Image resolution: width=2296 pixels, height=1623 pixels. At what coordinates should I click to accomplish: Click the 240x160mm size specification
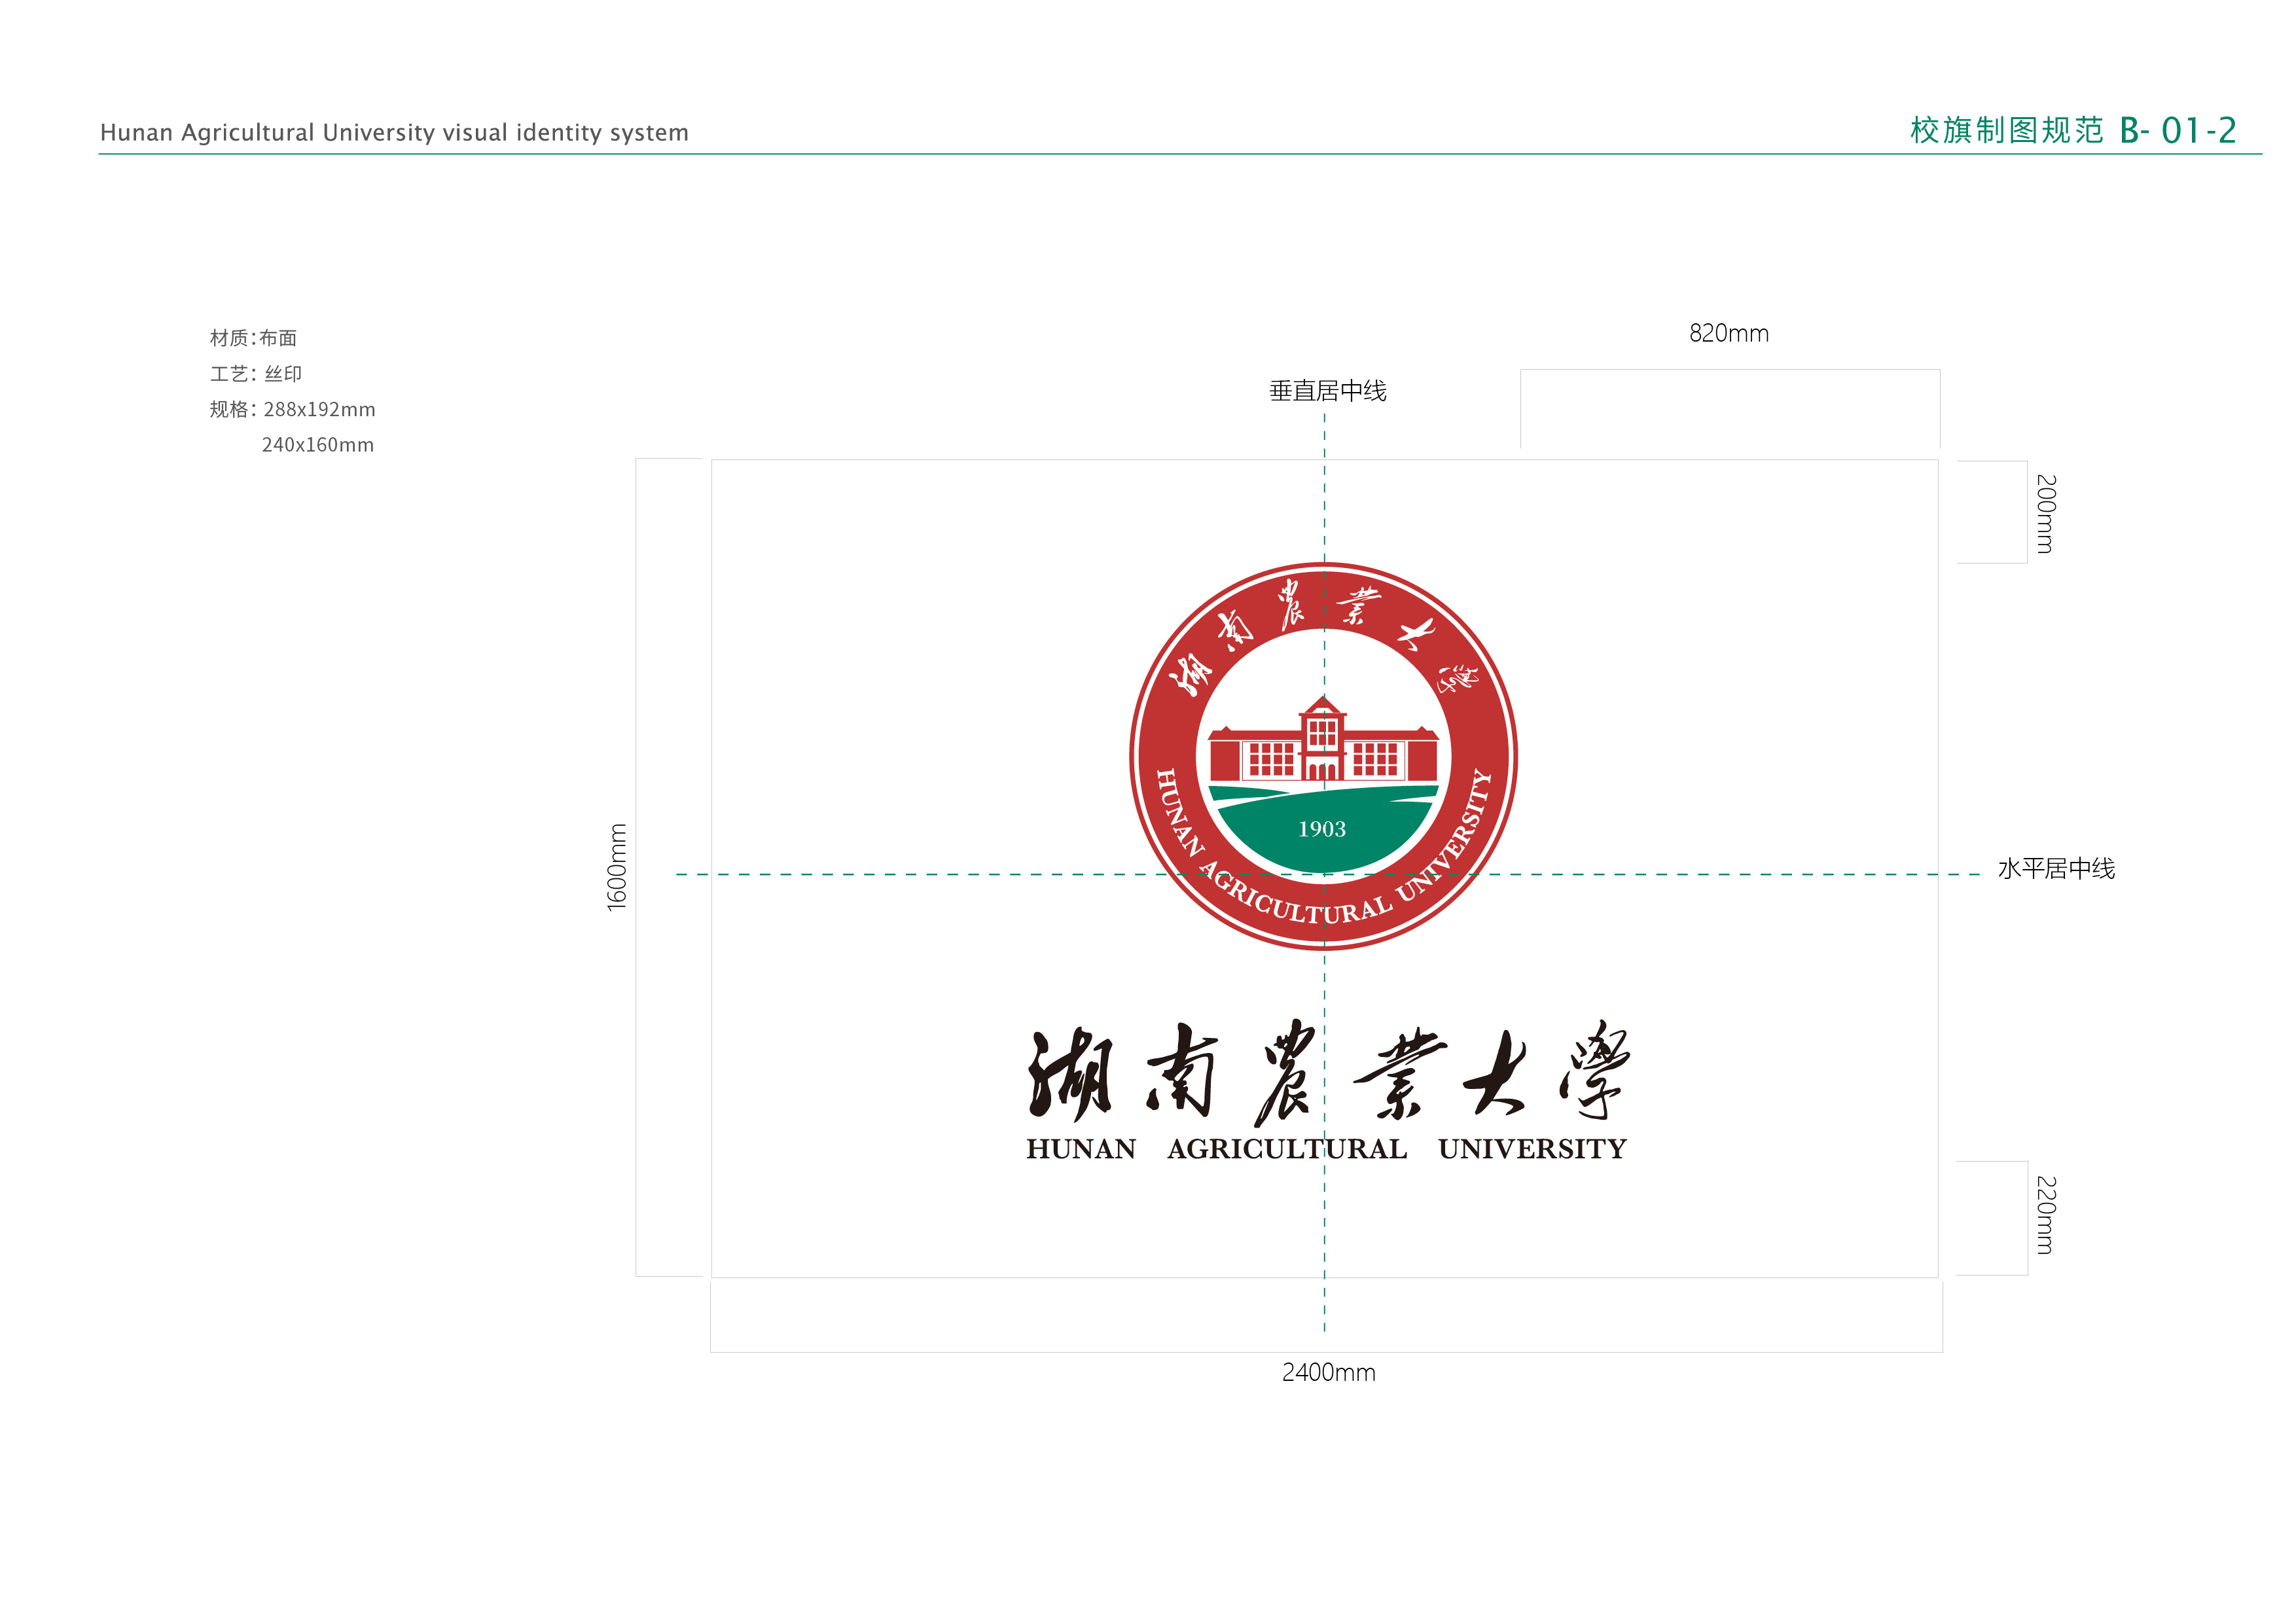tap(317, 445)
